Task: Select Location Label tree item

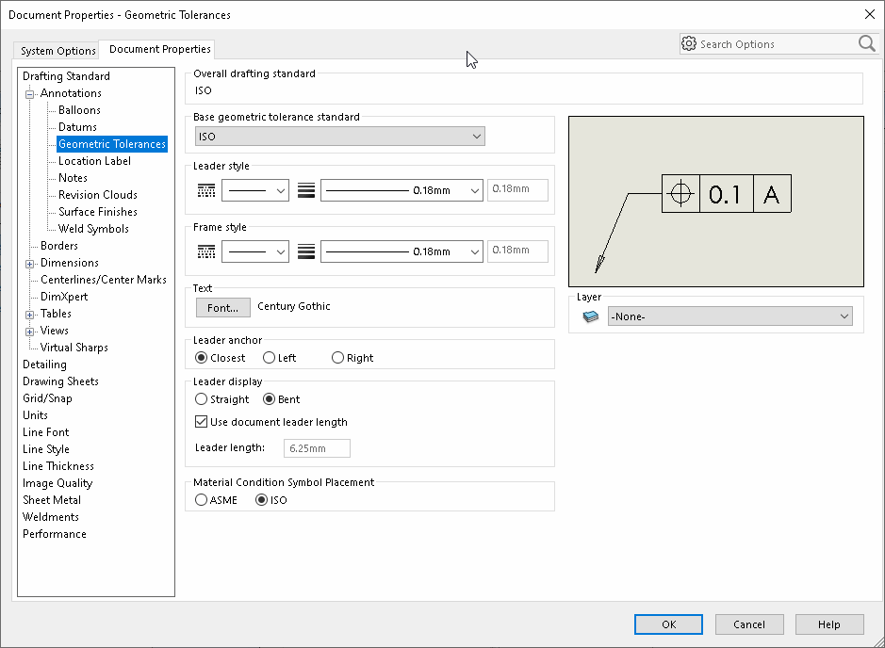Action: coord(94,161)
